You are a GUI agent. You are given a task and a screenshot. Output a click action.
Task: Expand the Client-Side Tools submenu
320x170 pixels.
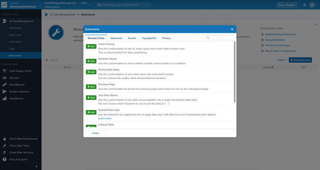38,146
